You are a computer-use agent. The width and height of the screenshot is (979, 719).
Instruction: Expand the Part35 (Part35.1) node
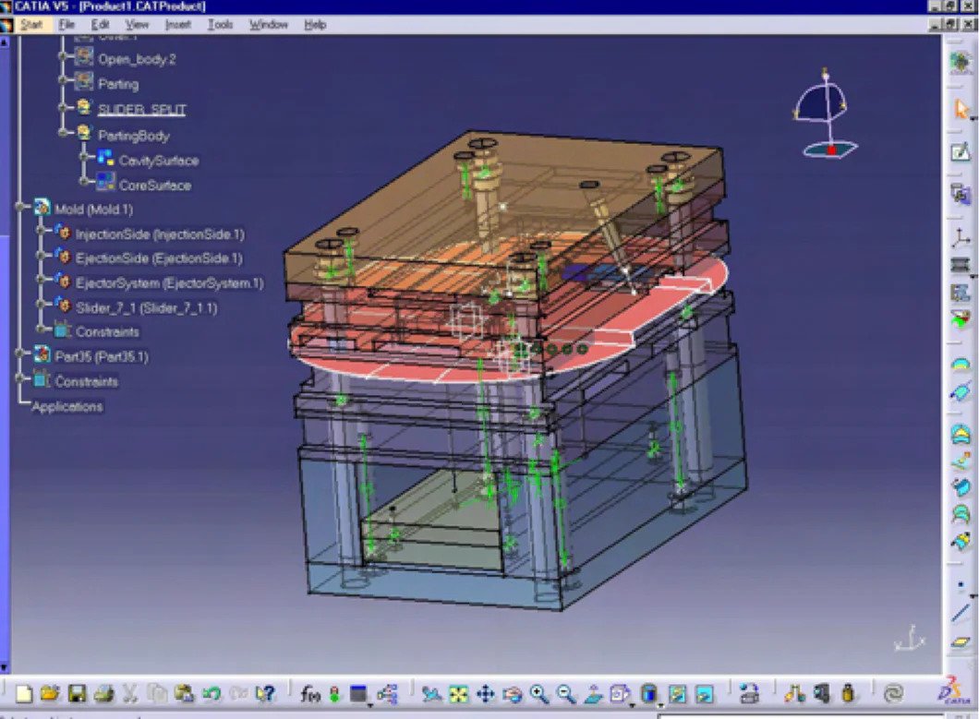19,354
